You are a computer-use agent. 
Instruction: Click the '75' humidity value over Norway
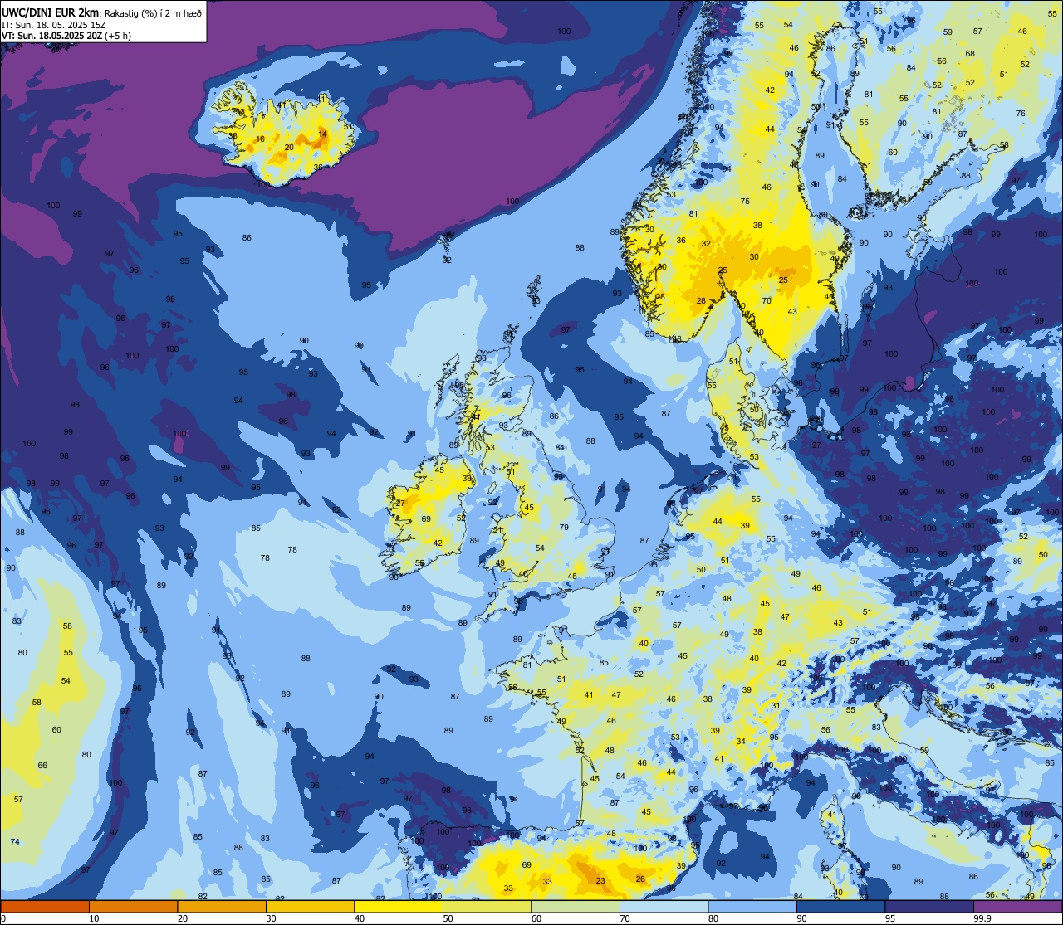point(745,202)
